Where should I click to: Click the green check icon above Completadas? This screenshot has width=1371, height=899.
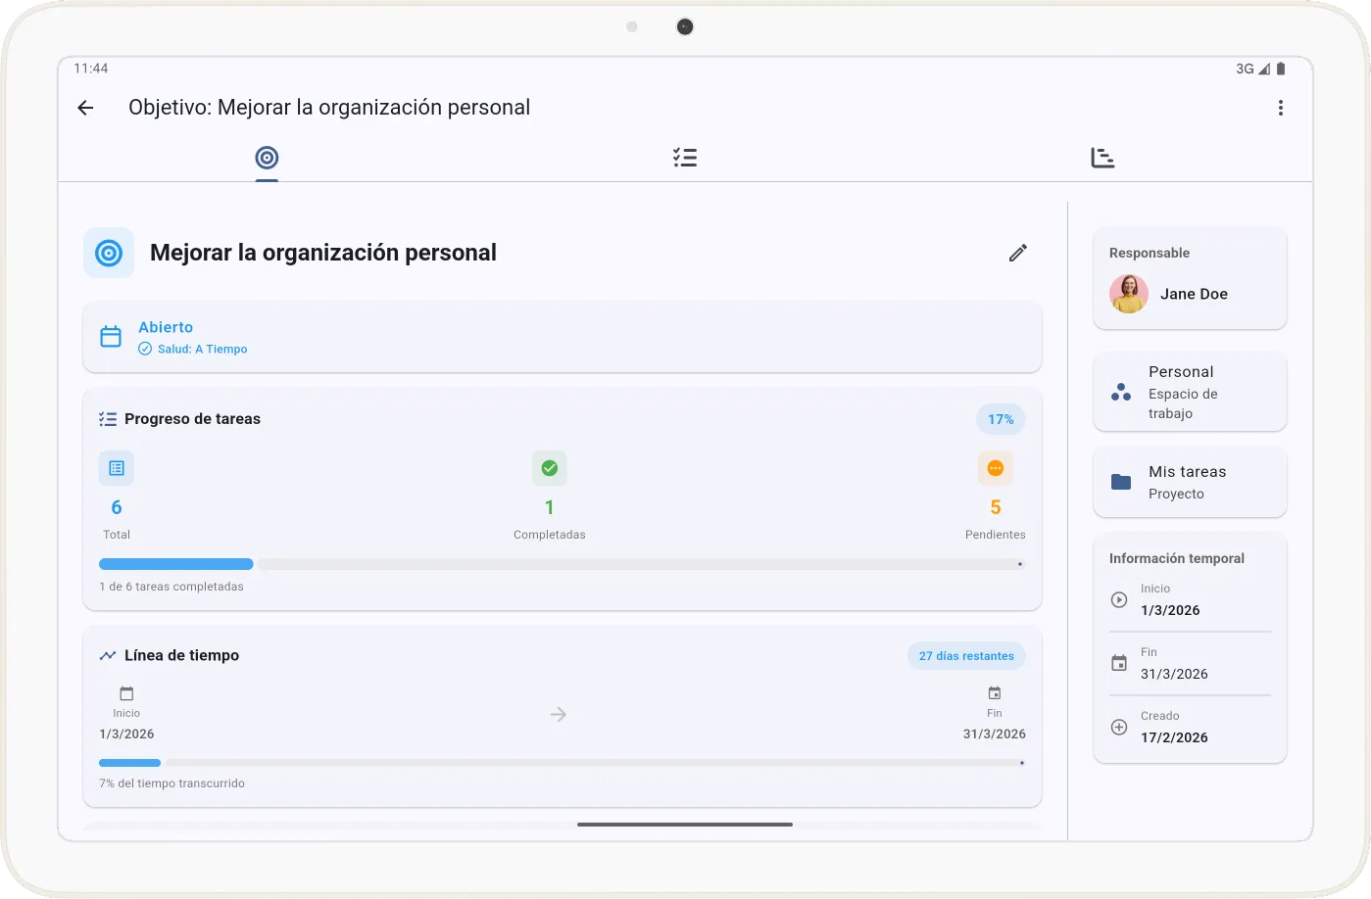point(549,468)
